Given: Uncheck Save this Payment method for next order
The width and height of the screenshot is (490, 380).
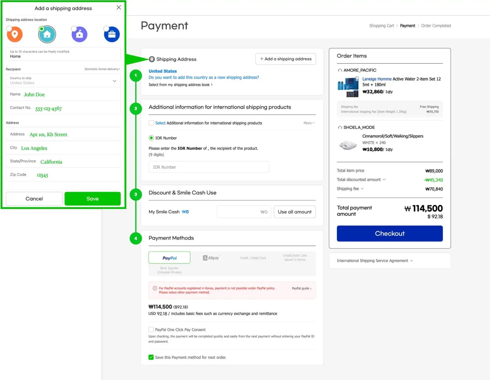Looking at the screenshot, I should point(151,357).
